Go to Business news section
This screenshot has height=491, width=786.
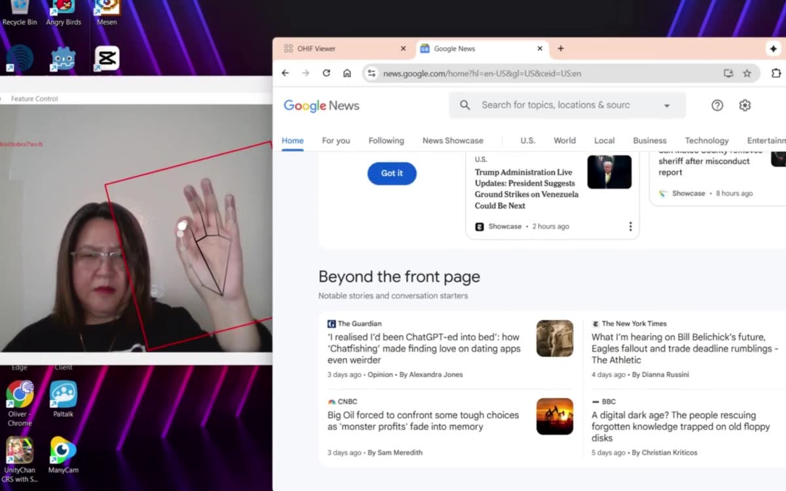tap(650, 141)
